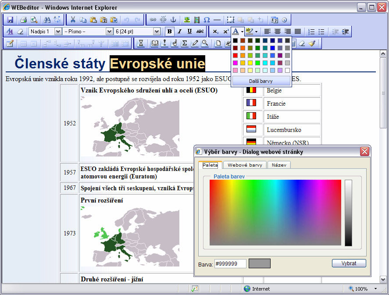The height and width of the screenshot is (295, 389).
Task: Click the eraser remove formatting icon
Action: pos(20,32)
